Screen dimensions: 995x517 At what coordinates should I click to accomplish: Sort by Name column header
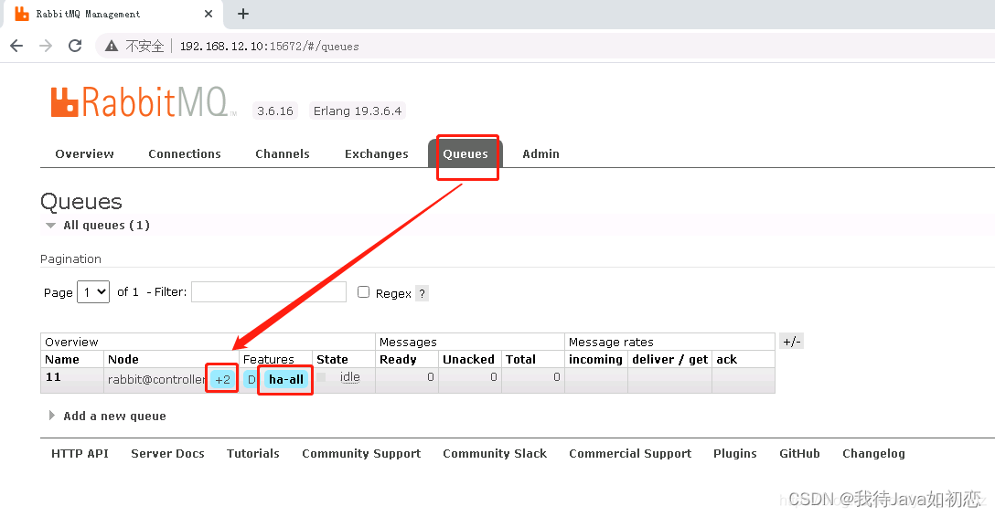(62, 359)
